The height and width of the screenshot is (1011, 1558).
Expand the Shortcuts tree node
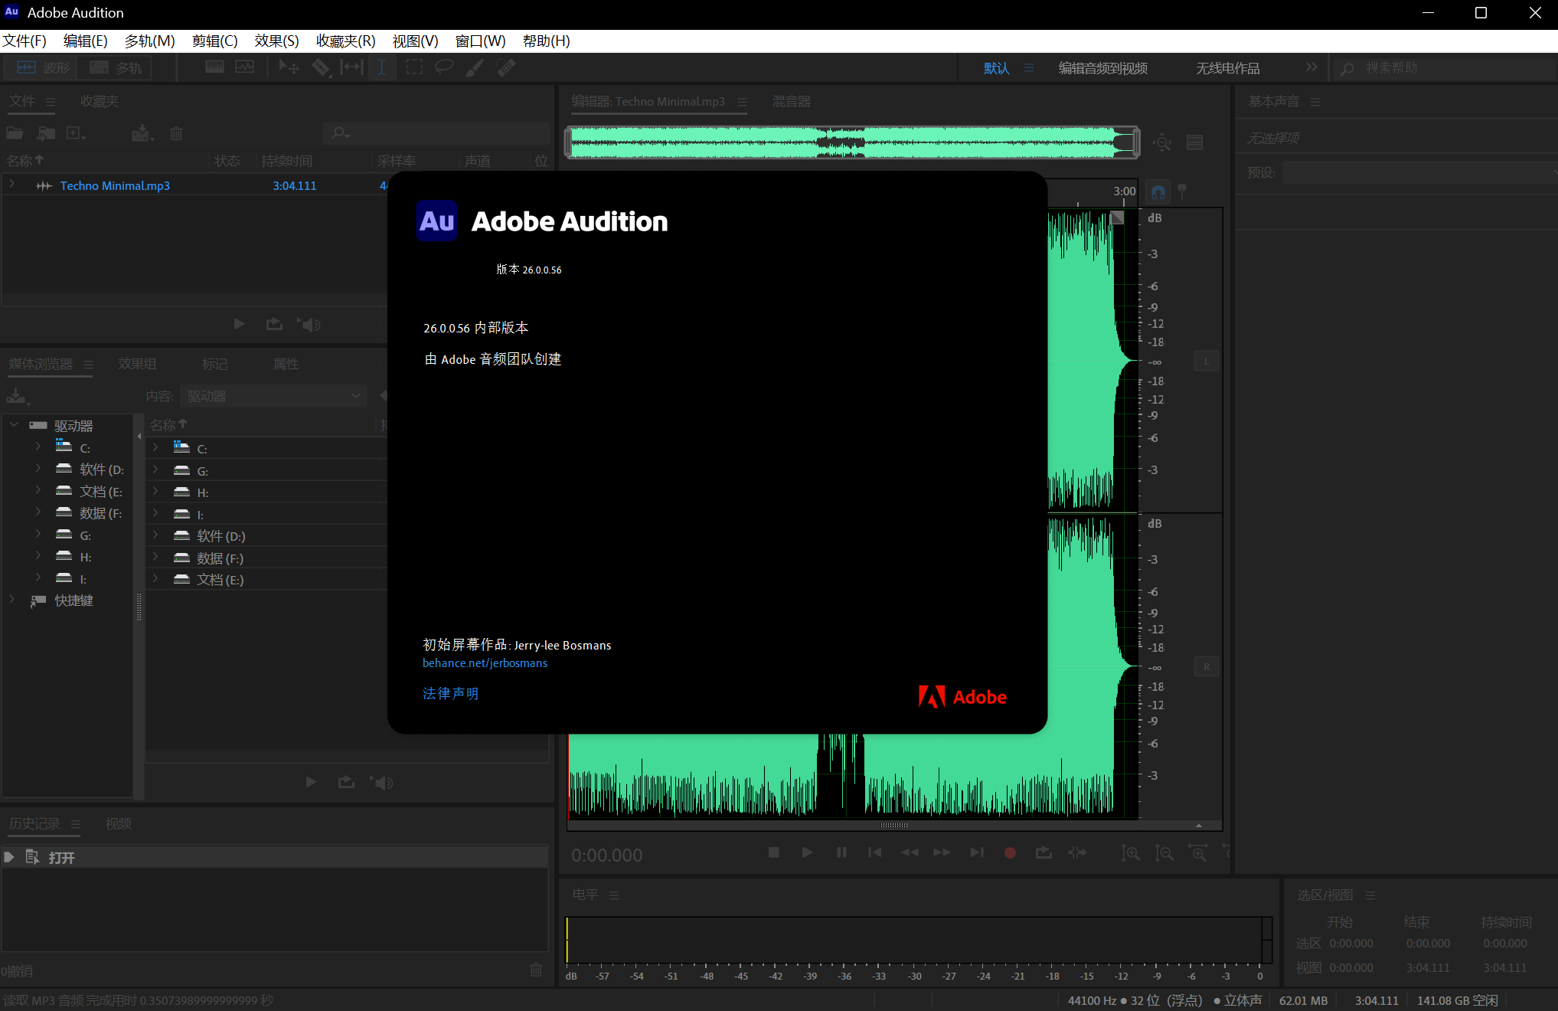[x=11, y=600]
